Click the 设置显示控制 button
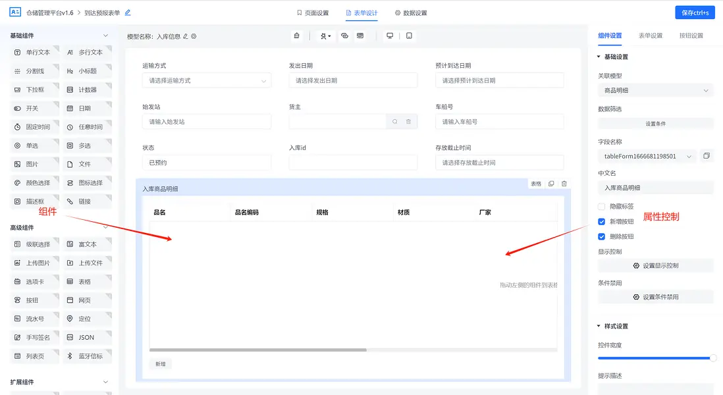Viewport: 723px width, 395px height. [656, 265]
